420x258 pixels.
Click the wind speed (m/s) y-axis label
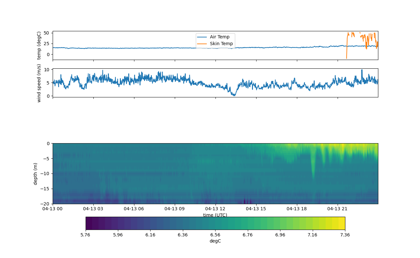[39, 83]
